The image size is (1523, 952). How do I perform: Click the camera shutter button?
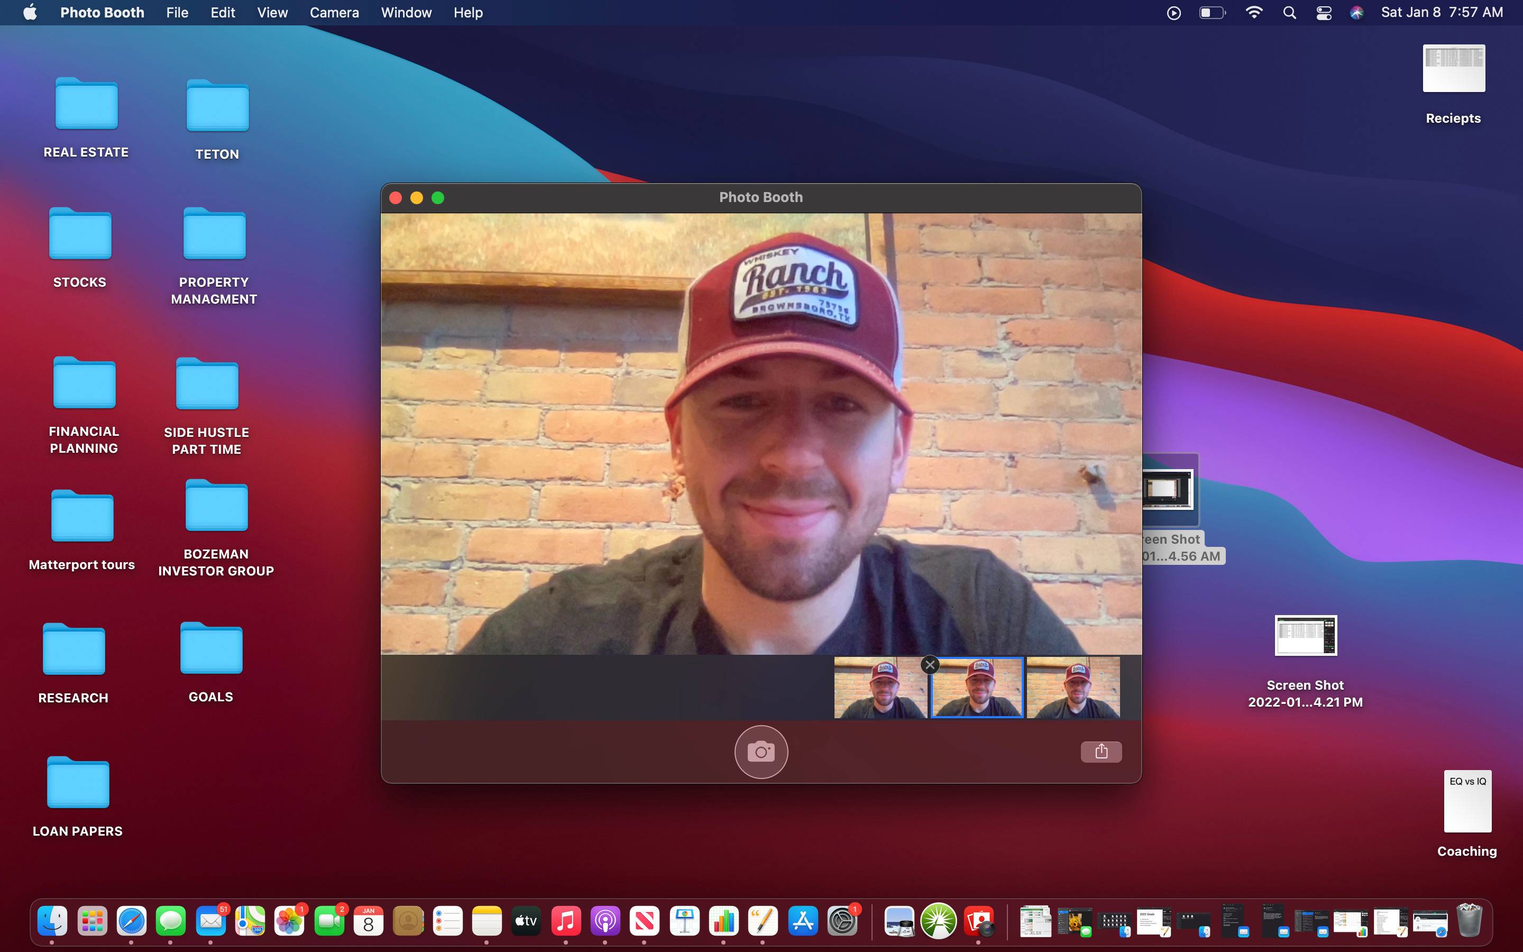761,752
